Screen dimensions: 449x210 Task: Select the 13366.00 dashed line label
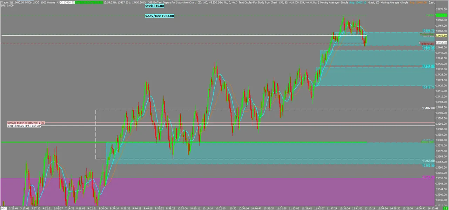click(428, 161)
